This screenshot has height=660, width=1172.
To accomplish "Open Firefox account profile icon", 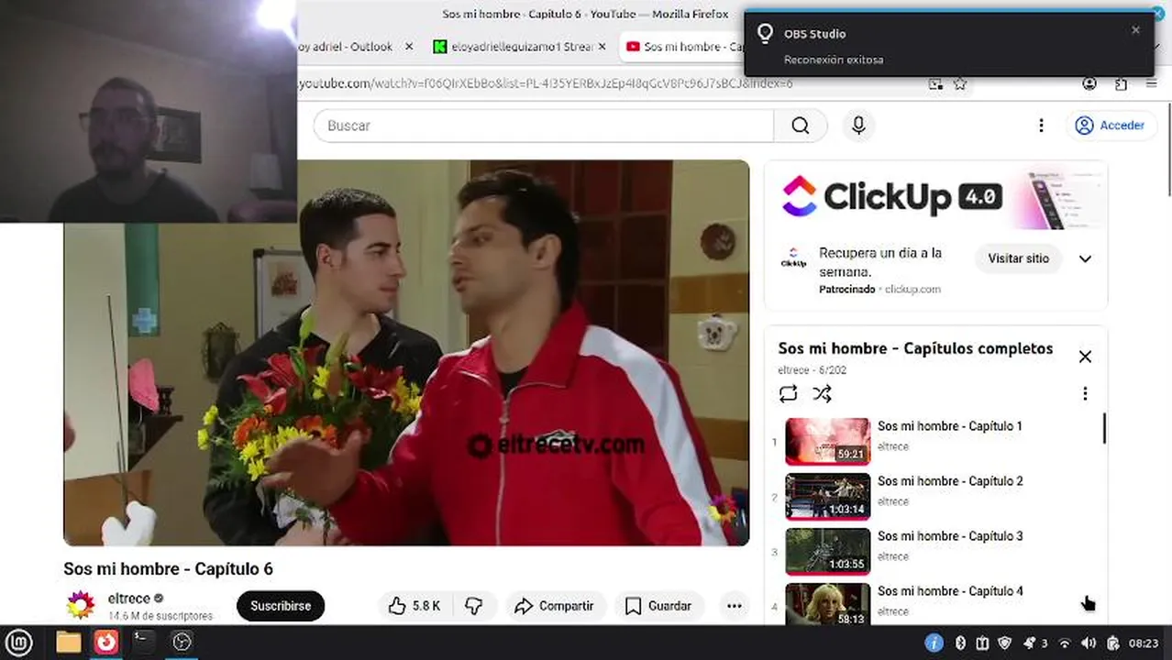I will 1089,83.
